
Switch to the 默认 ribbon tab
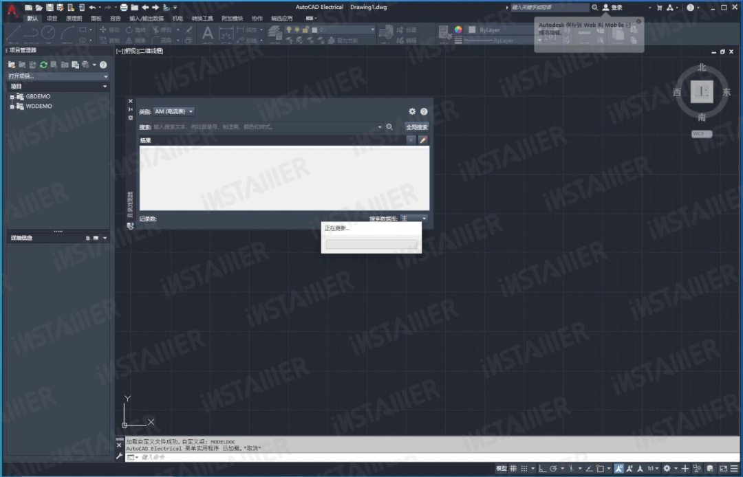(32, 19)
